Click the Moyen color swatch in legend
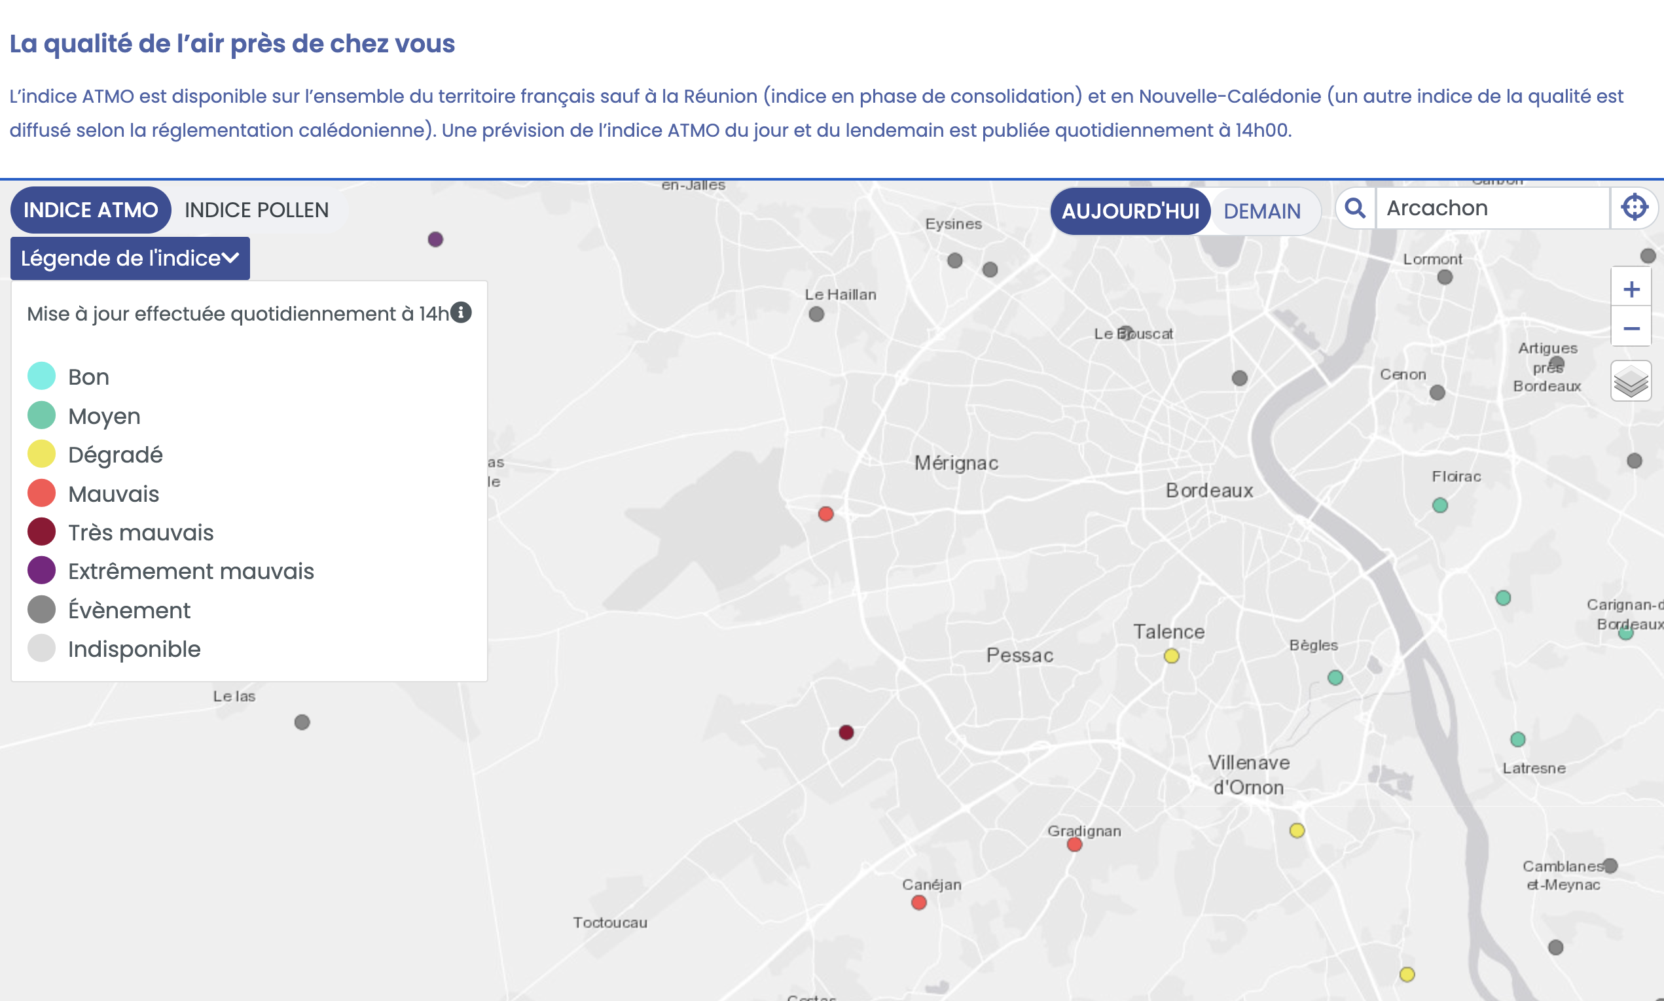 (41, 415)
